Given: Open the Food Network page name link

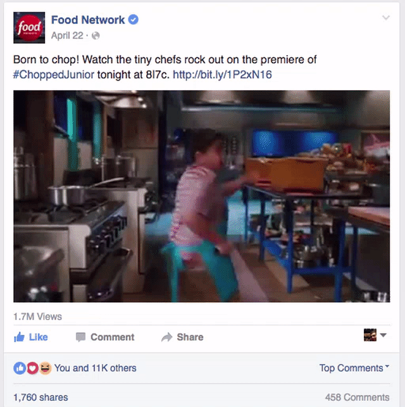Looking at the screenshot, I should [x=88, y=20].
